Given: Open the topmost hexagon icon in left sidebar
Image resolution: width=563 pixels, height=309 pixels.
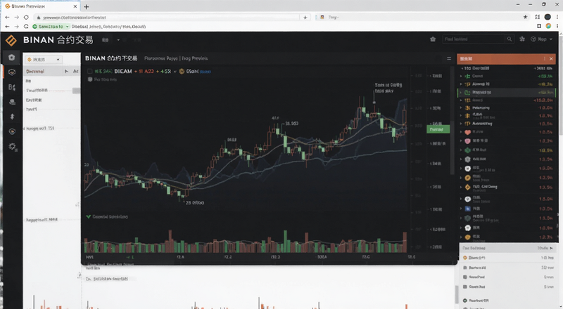Looking at the screenshot, I should 12,58.
